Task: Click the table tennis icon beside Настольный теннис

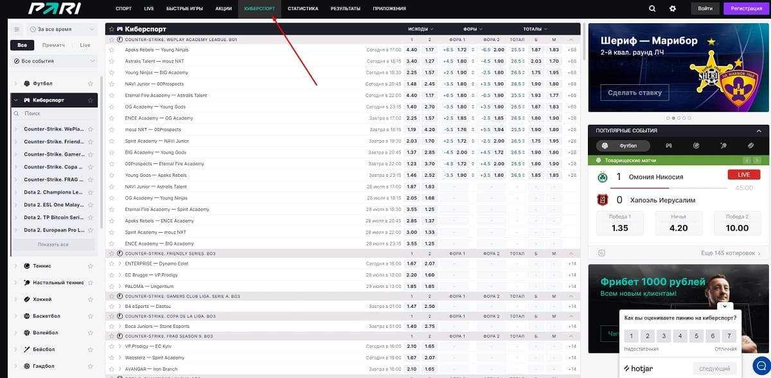Action: point(27,282)
